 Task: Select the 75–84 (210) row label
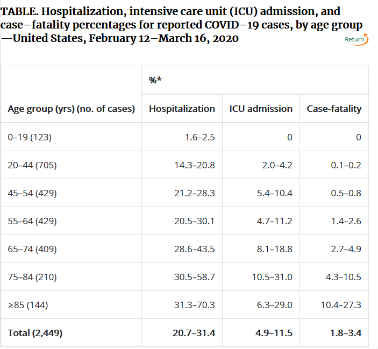point(32,277)
